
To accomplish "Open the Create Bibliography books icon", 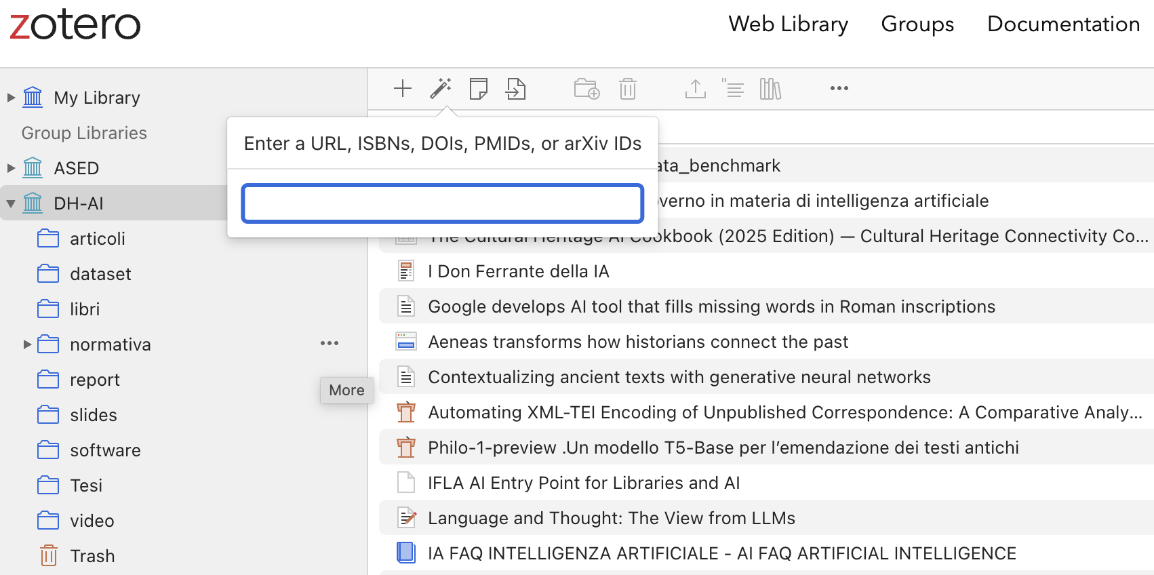I will coord(770,88).
